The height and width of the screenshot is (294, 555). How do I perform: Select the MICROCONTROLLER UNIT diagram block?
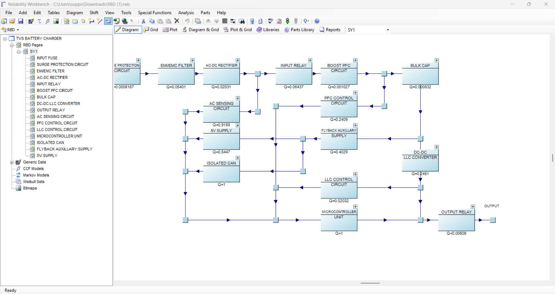coord(339,220)
